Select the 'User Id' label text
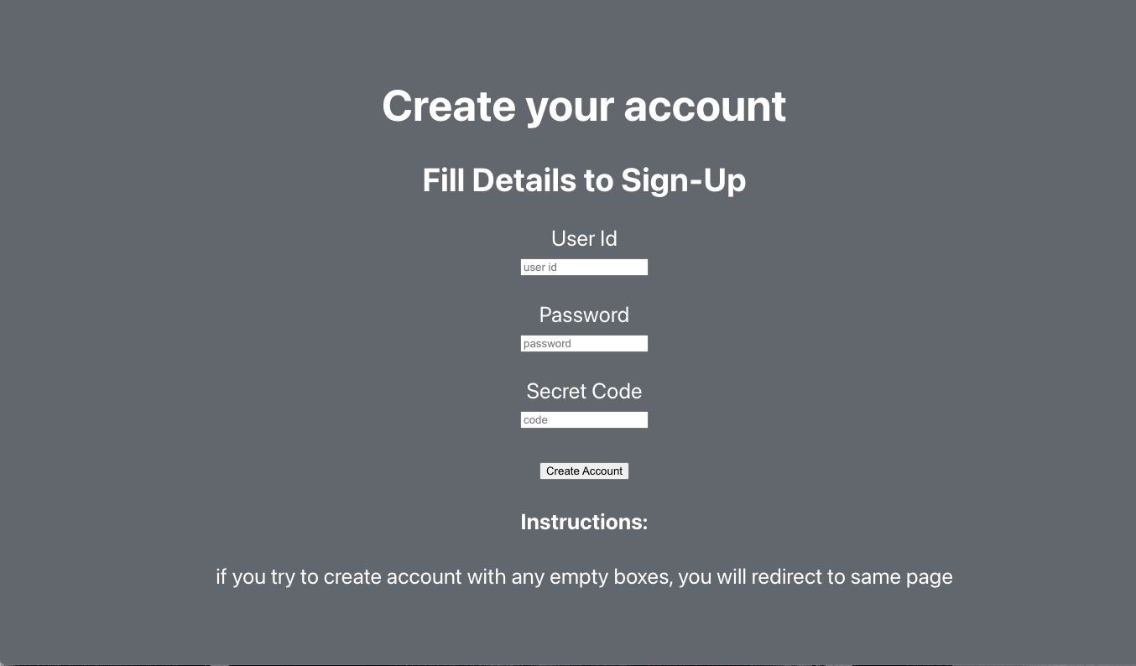The height and width of the screenshot is (666, 1136). click(584, 238)
